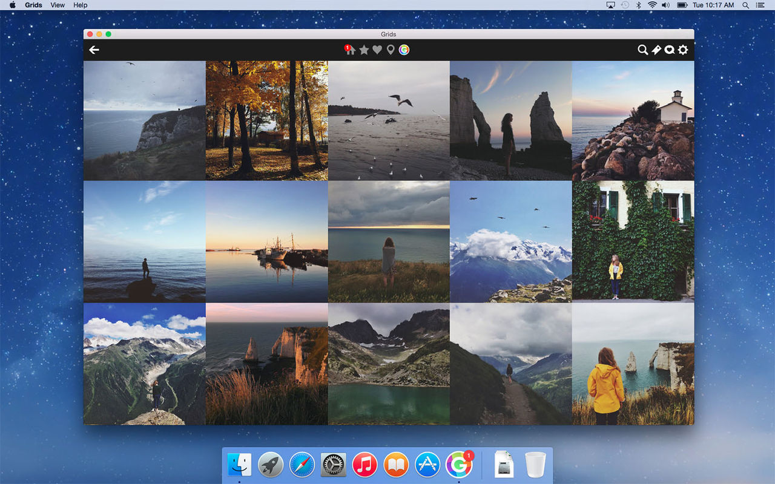
Task: Launch Safari from the Dock
Action: (x=302, y=464)
